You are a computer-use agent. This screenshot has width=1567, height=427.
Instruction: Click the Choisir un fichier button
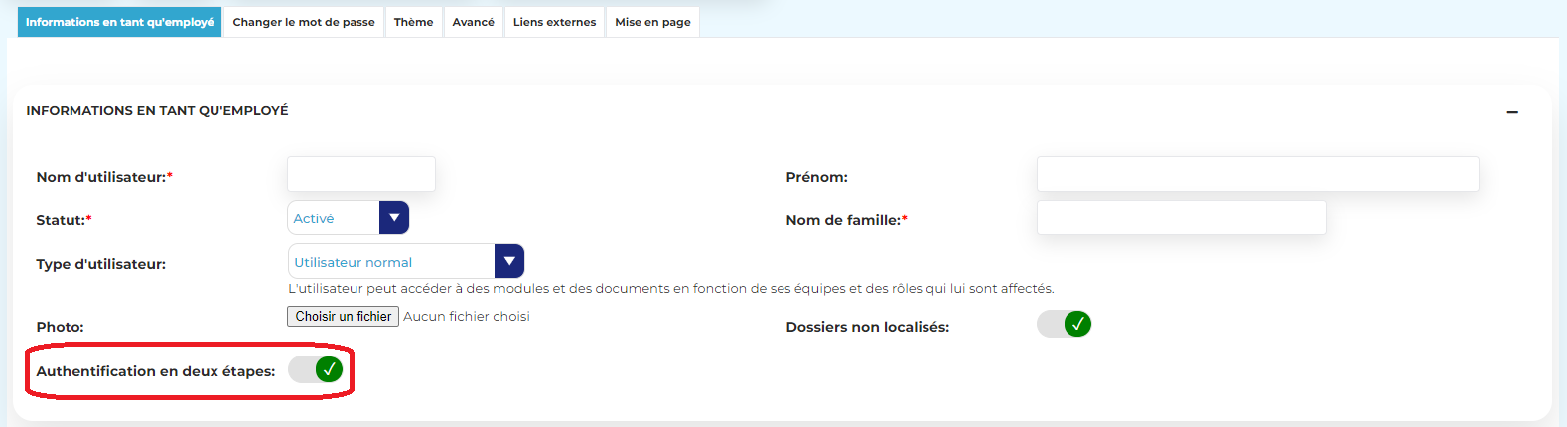click(x=343, y=316)
